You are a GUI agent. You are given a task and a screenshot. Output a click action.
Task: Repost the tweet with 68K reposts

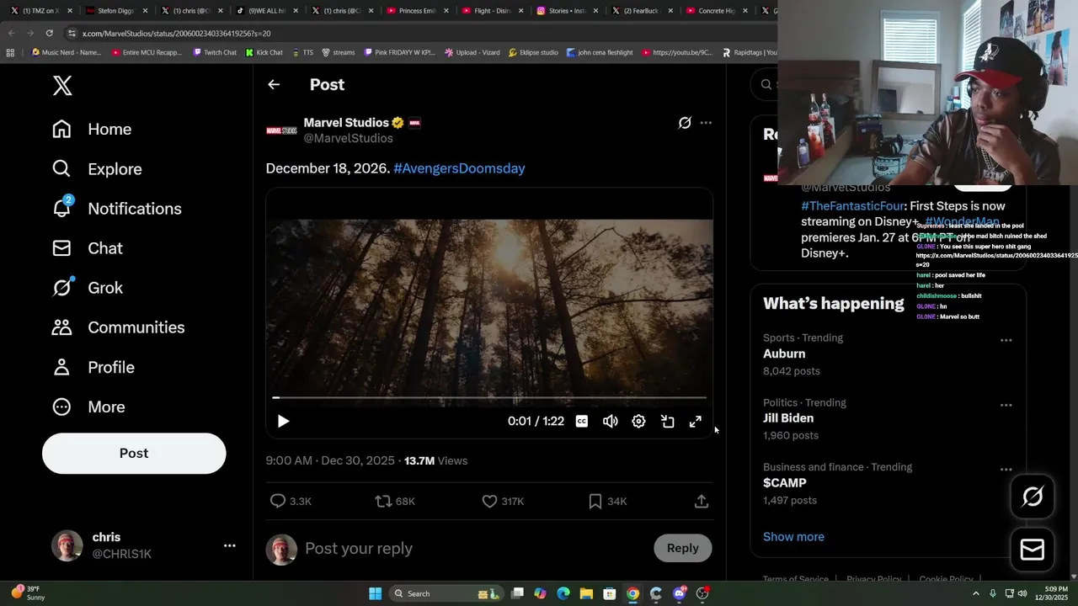(394, 501)
